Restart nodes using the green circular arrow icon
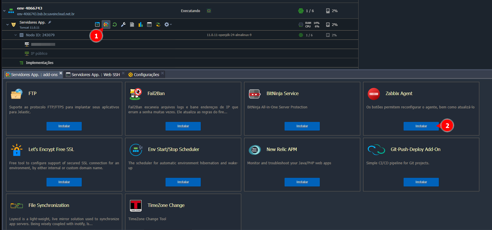 (x=115, y=24)
